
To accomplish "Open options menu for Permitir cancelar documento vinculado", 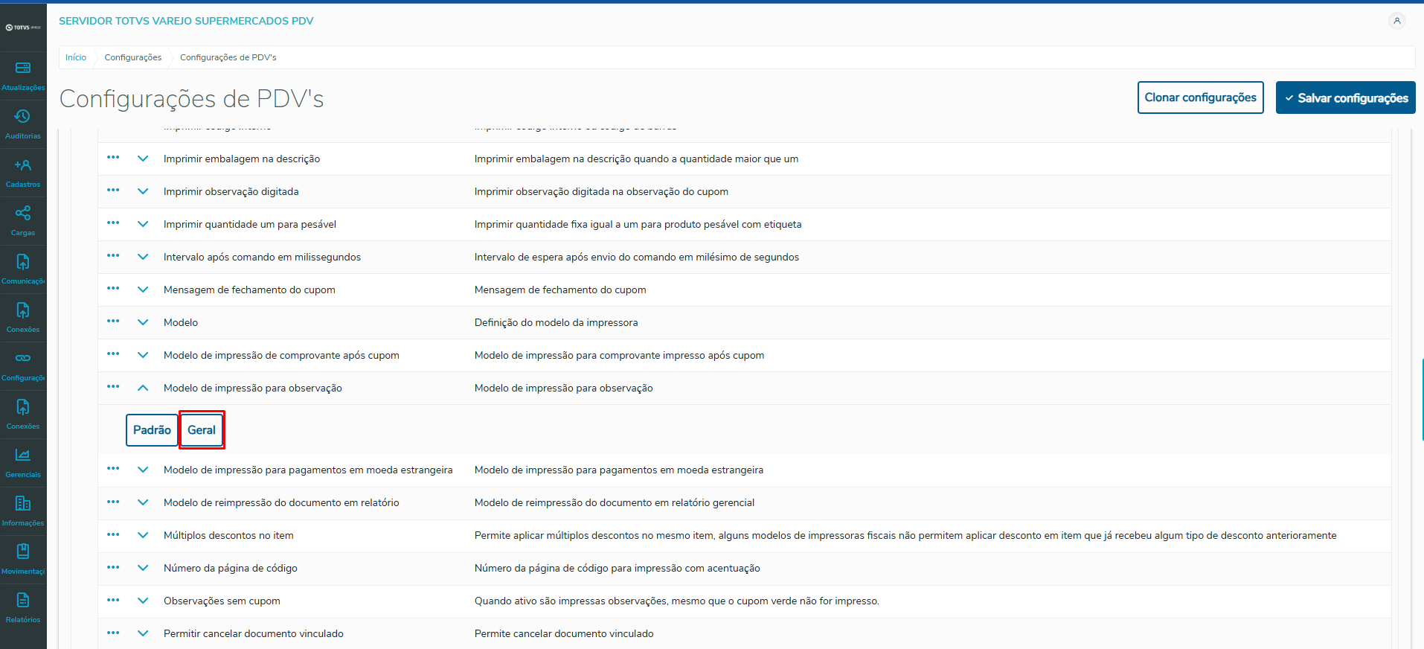I will coord(113,633).
